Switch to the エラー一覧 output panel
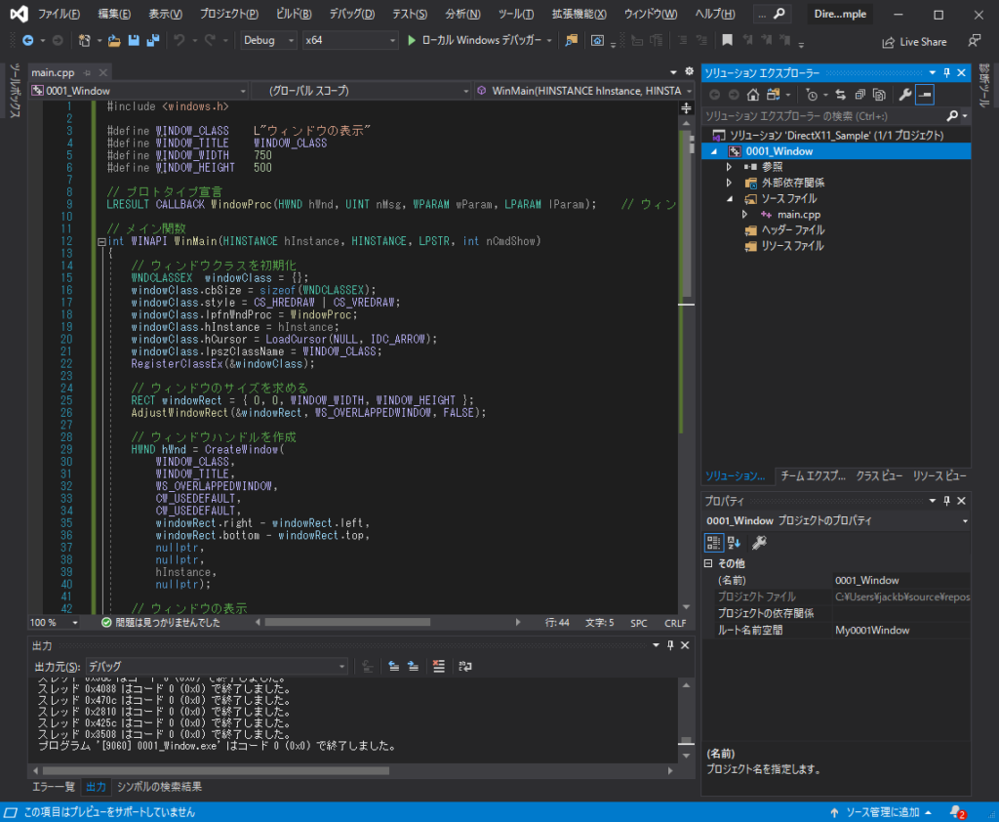 tap(54, 786)
